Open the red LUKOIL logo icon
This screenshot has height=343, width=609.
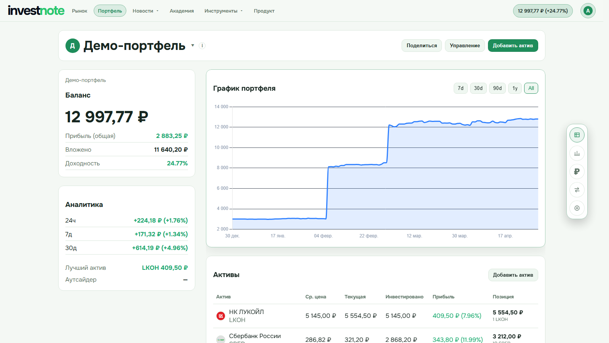tap(221, 316)
